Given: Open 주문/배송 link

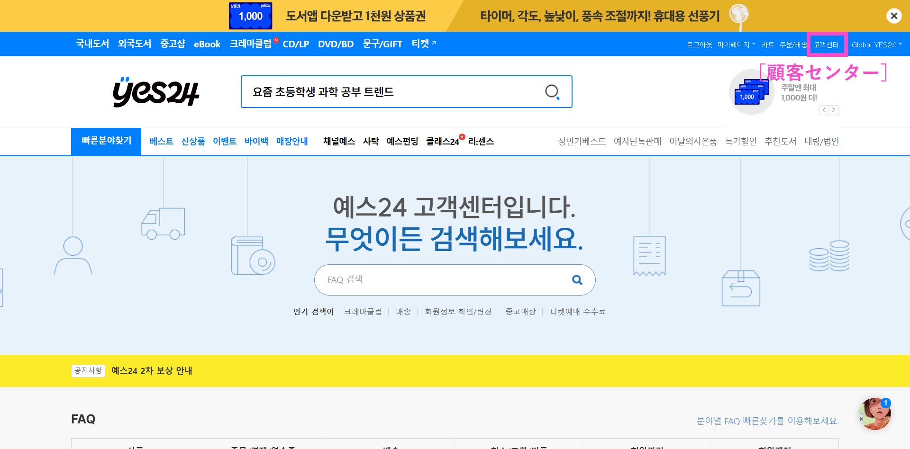Looking at the screenshot, I should click(793, 45).
